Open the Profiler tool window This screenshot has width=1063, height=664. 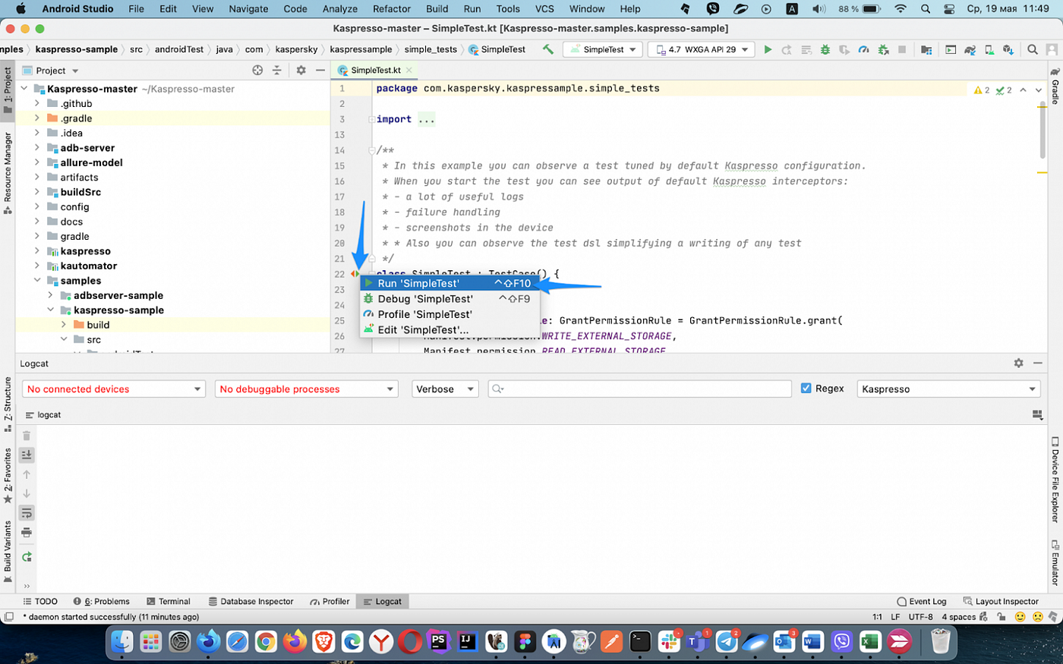(x=330, y=602)
